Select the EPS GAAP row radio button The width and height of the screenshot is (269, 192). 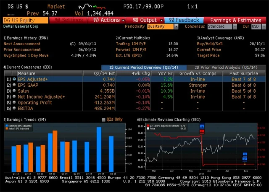point(14,85)
